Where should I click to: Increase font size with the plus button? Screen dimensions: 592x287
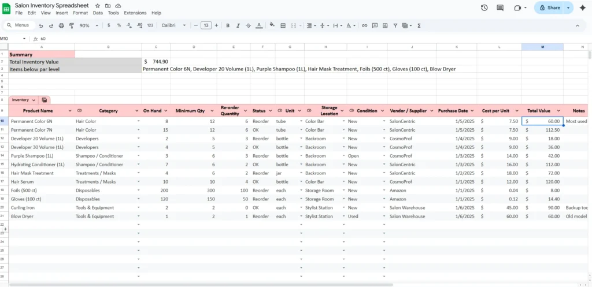click(x=216, y=25)
